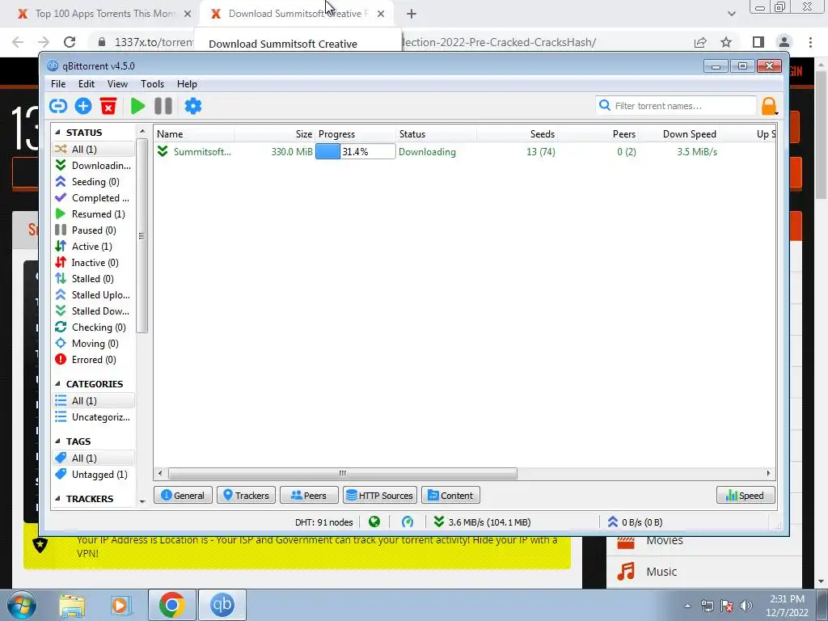Screen dimensions: 828x621
Task: Sort torrents by the Name column
Action: (194, 134)
